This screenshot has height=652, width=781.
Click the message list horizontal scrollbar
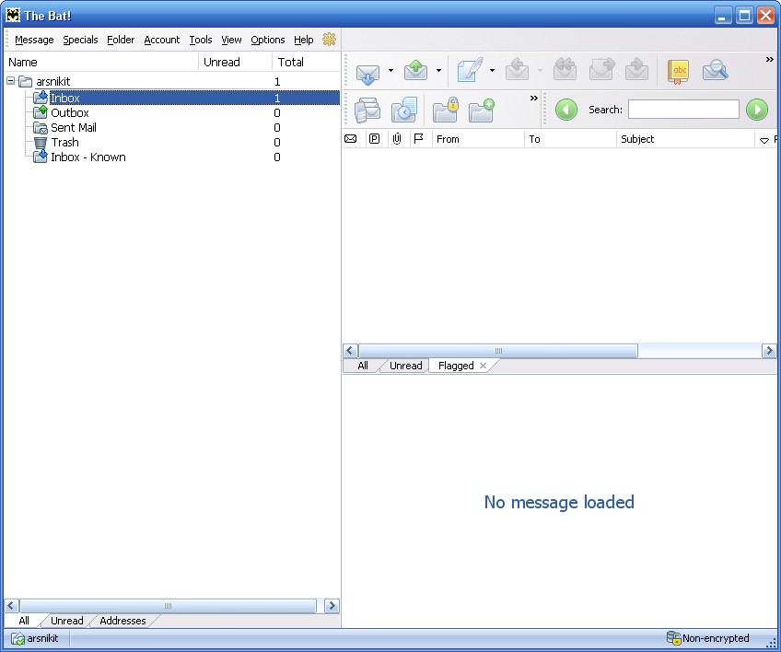[497, 351]
